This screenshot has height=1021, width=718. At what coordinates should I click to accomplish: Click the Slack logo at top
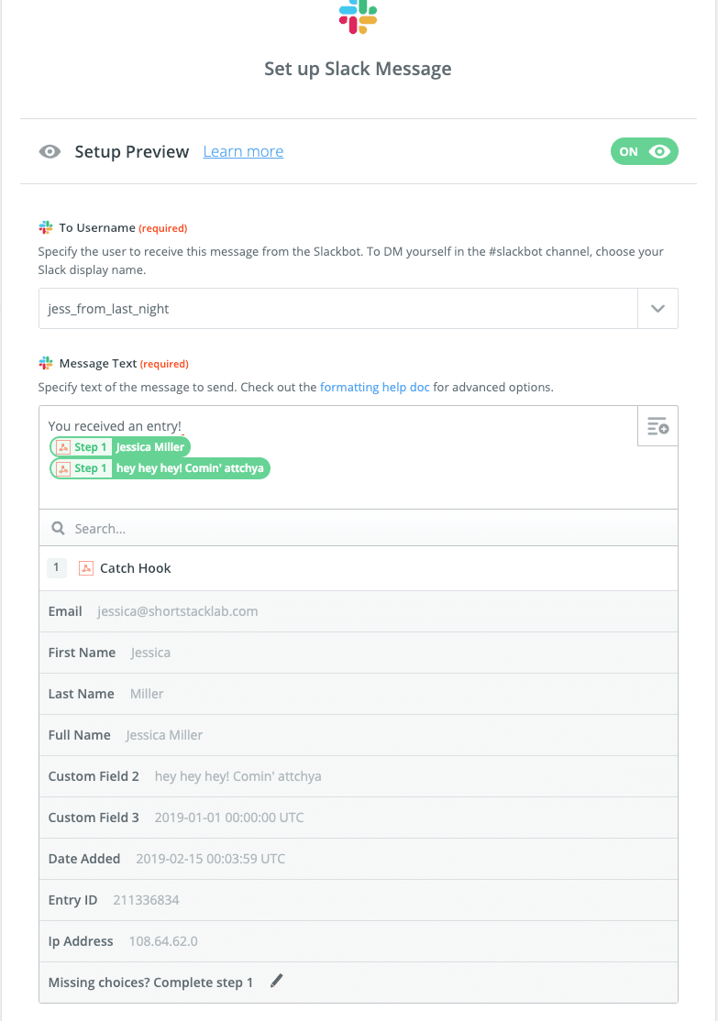(x=358, y=16)
